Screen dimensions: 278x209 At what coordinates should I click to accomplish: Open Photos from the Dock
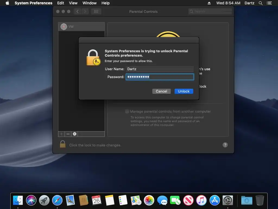pos(149,200)
